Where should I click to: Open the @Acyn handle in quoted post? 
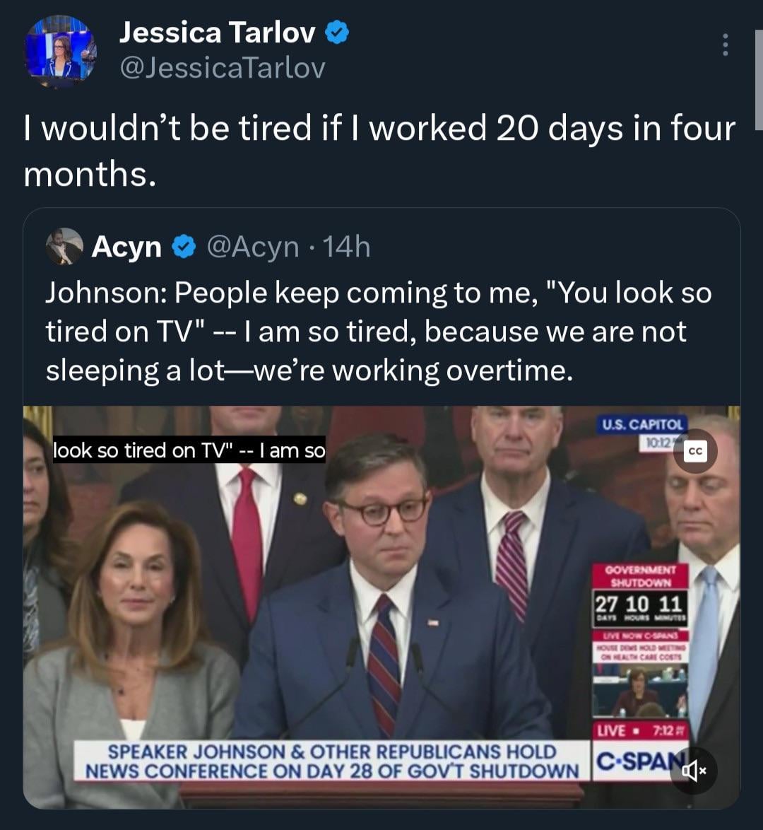pyautogui.click(x=252, y=247)
